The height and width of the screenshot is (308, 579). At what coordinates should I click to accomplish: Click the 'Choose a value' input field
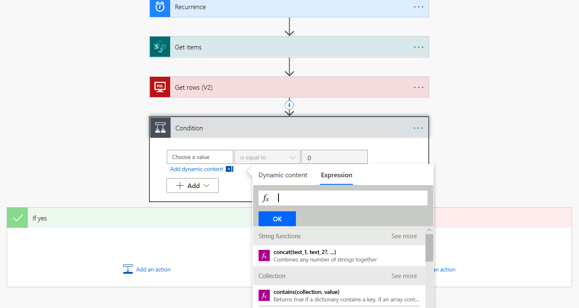[x=200, y=157]
